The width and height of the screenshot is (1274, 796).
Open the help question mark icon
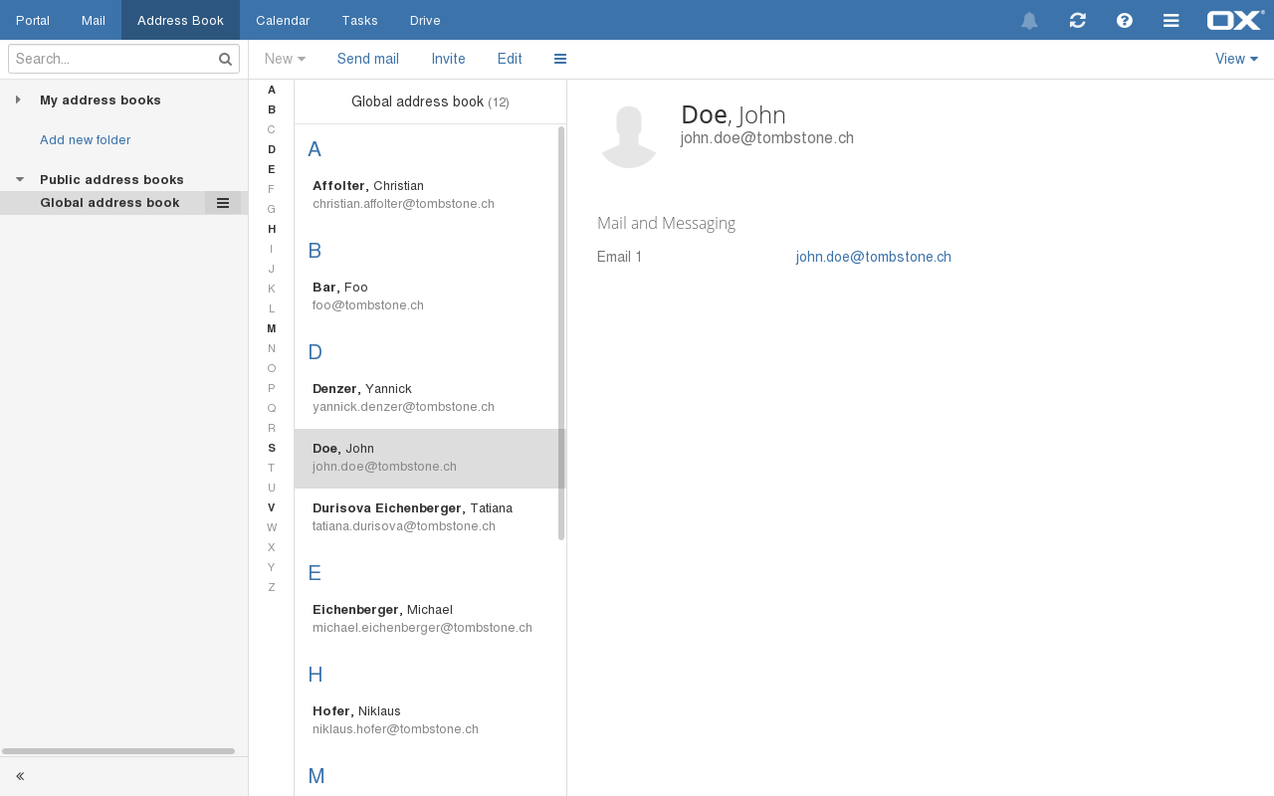[x=1125, y=20]
